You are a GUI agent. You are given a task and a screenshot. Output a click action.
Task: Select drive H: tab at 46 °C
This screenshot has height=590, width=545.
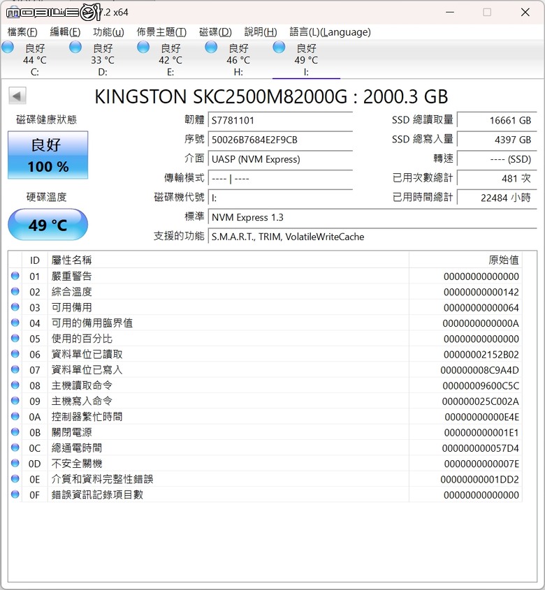238,59
